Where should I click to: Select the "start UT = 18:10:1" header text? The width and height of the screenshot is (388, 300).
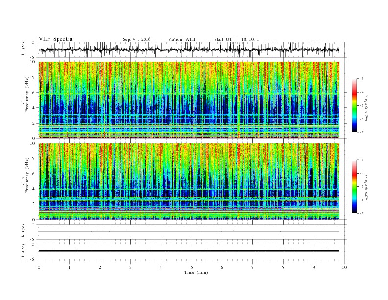coord(237,39)
